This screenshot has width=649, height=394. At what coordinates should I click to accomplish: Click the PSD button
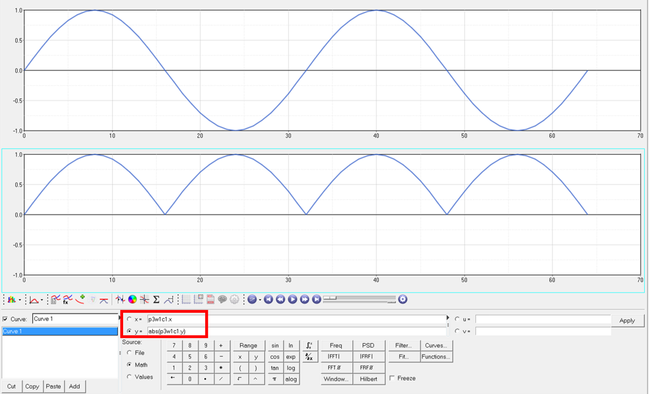coord(368,346)
